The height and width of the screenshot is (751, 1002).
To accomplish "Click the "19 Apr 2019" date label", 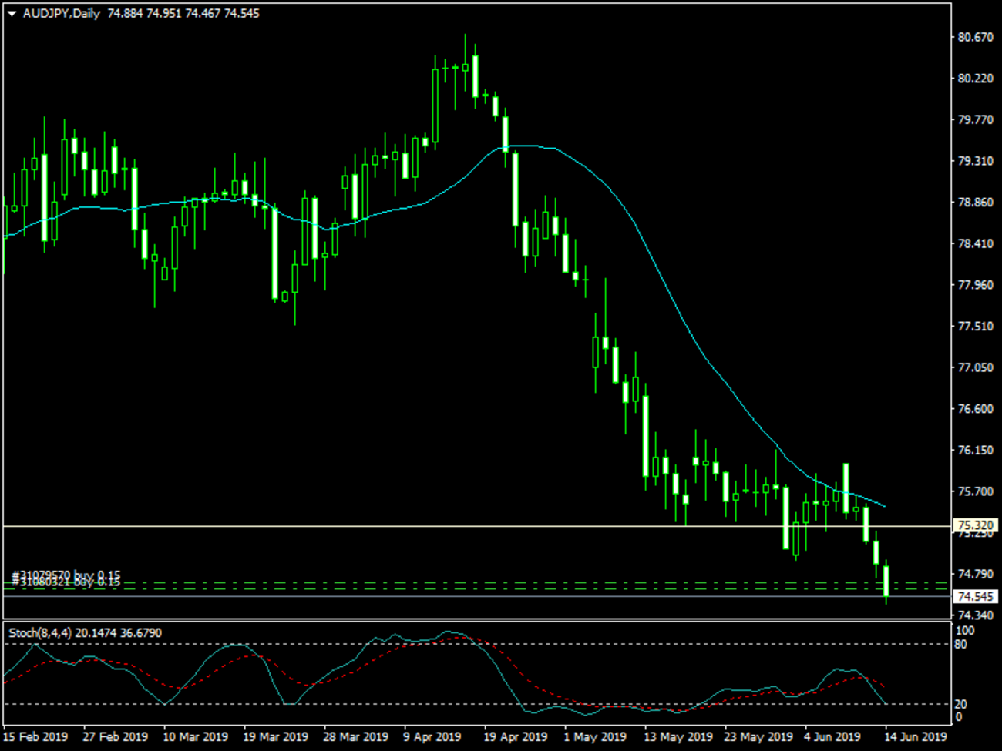I will (516, 736).
